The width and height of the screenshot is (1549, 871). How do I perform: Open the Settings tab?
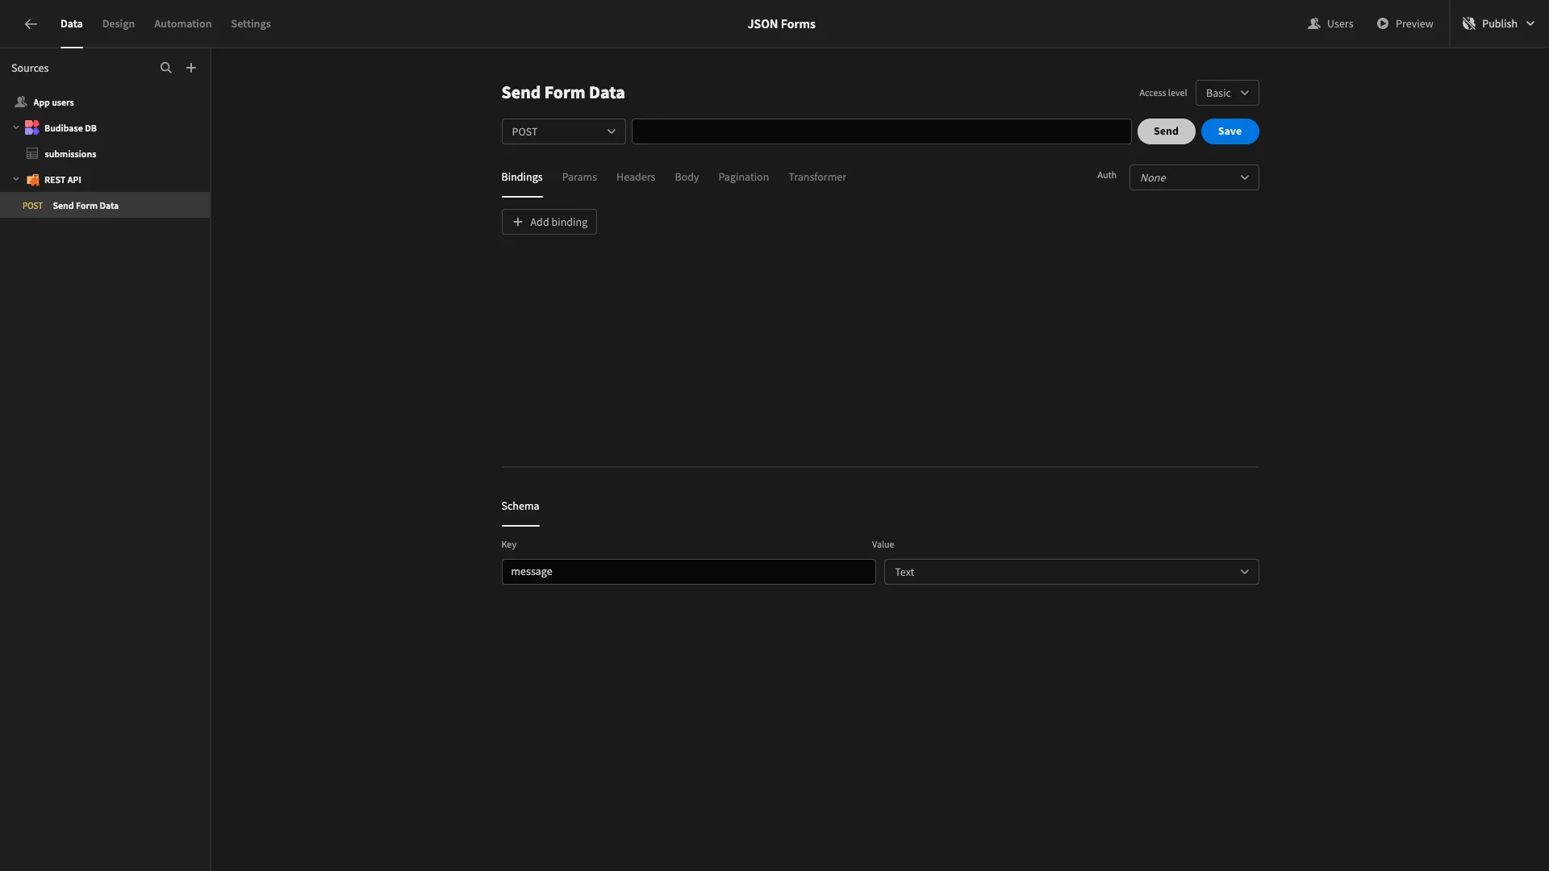pyautogui.click(x=251, y=23)
